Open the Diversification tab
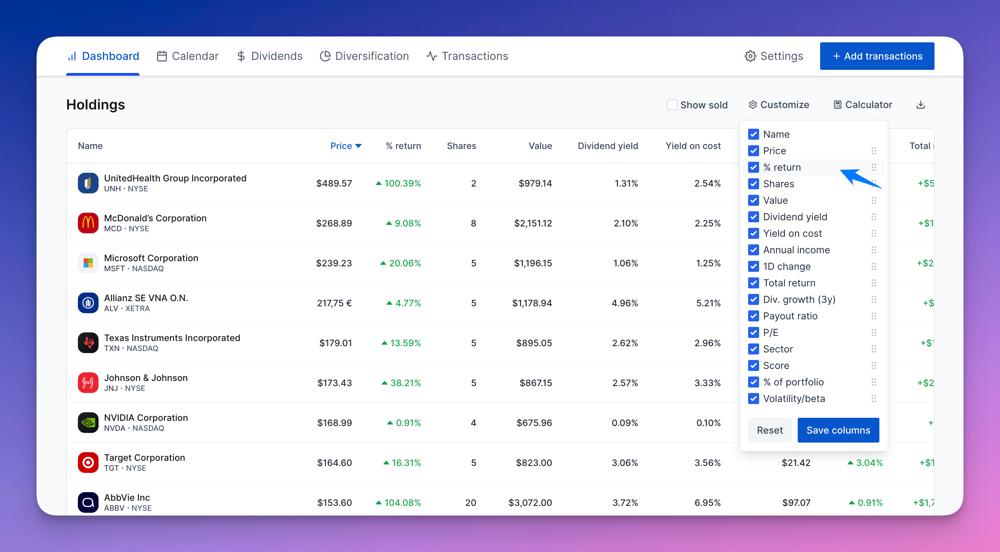The image size is (1000, 552). coord(364,56)
